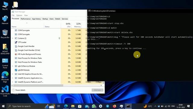Collapse Task Manager with Fewer details

click(x=19, y=90)
